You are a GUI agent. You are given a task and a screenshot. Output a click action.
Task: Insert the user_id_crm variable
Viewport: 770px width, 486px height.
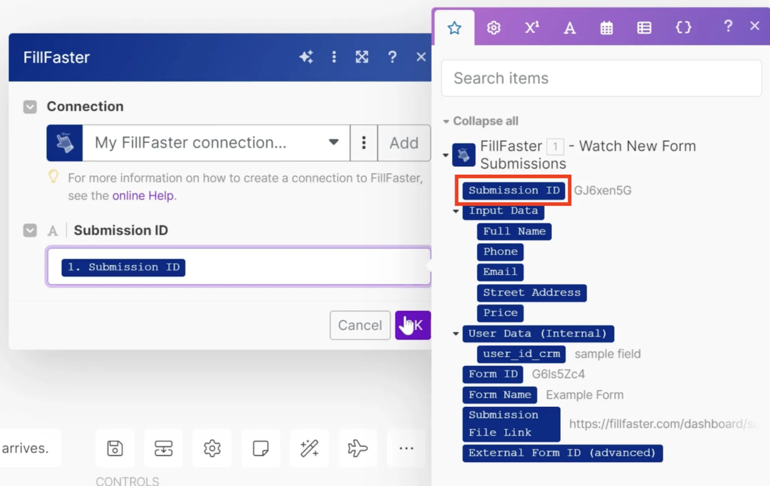click(521, 354)
